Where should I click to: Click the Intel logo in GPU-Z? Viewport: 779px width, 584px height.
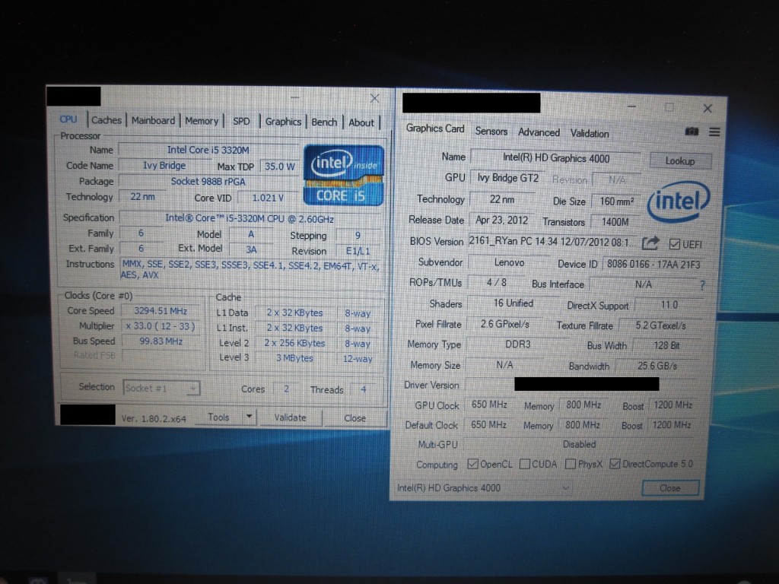point(679,201)
